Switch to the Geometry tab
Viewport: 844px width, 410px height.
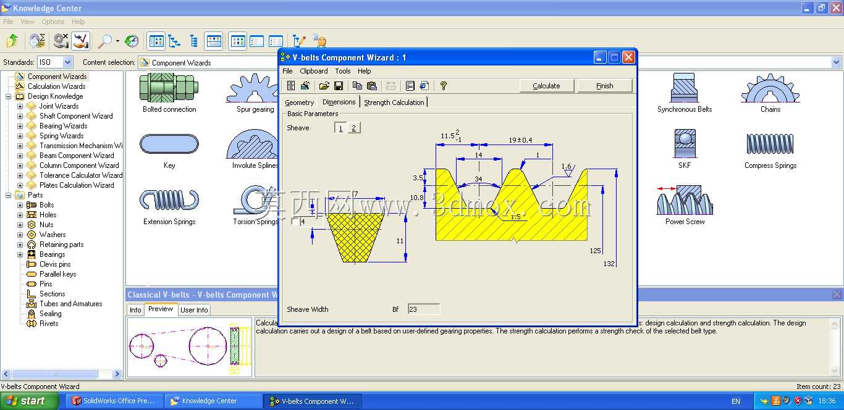tap(300, 102)
